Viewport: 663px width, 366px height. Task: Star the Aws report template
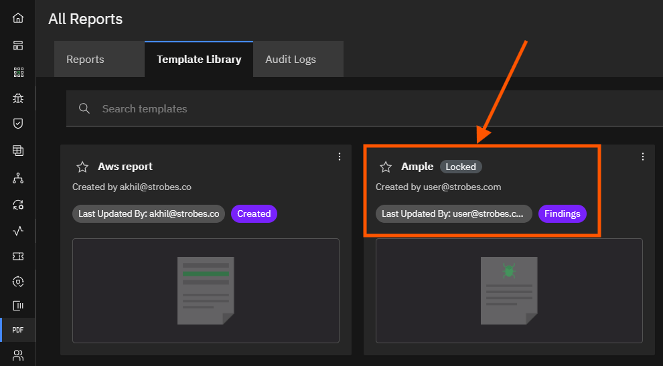click(82, 167)
